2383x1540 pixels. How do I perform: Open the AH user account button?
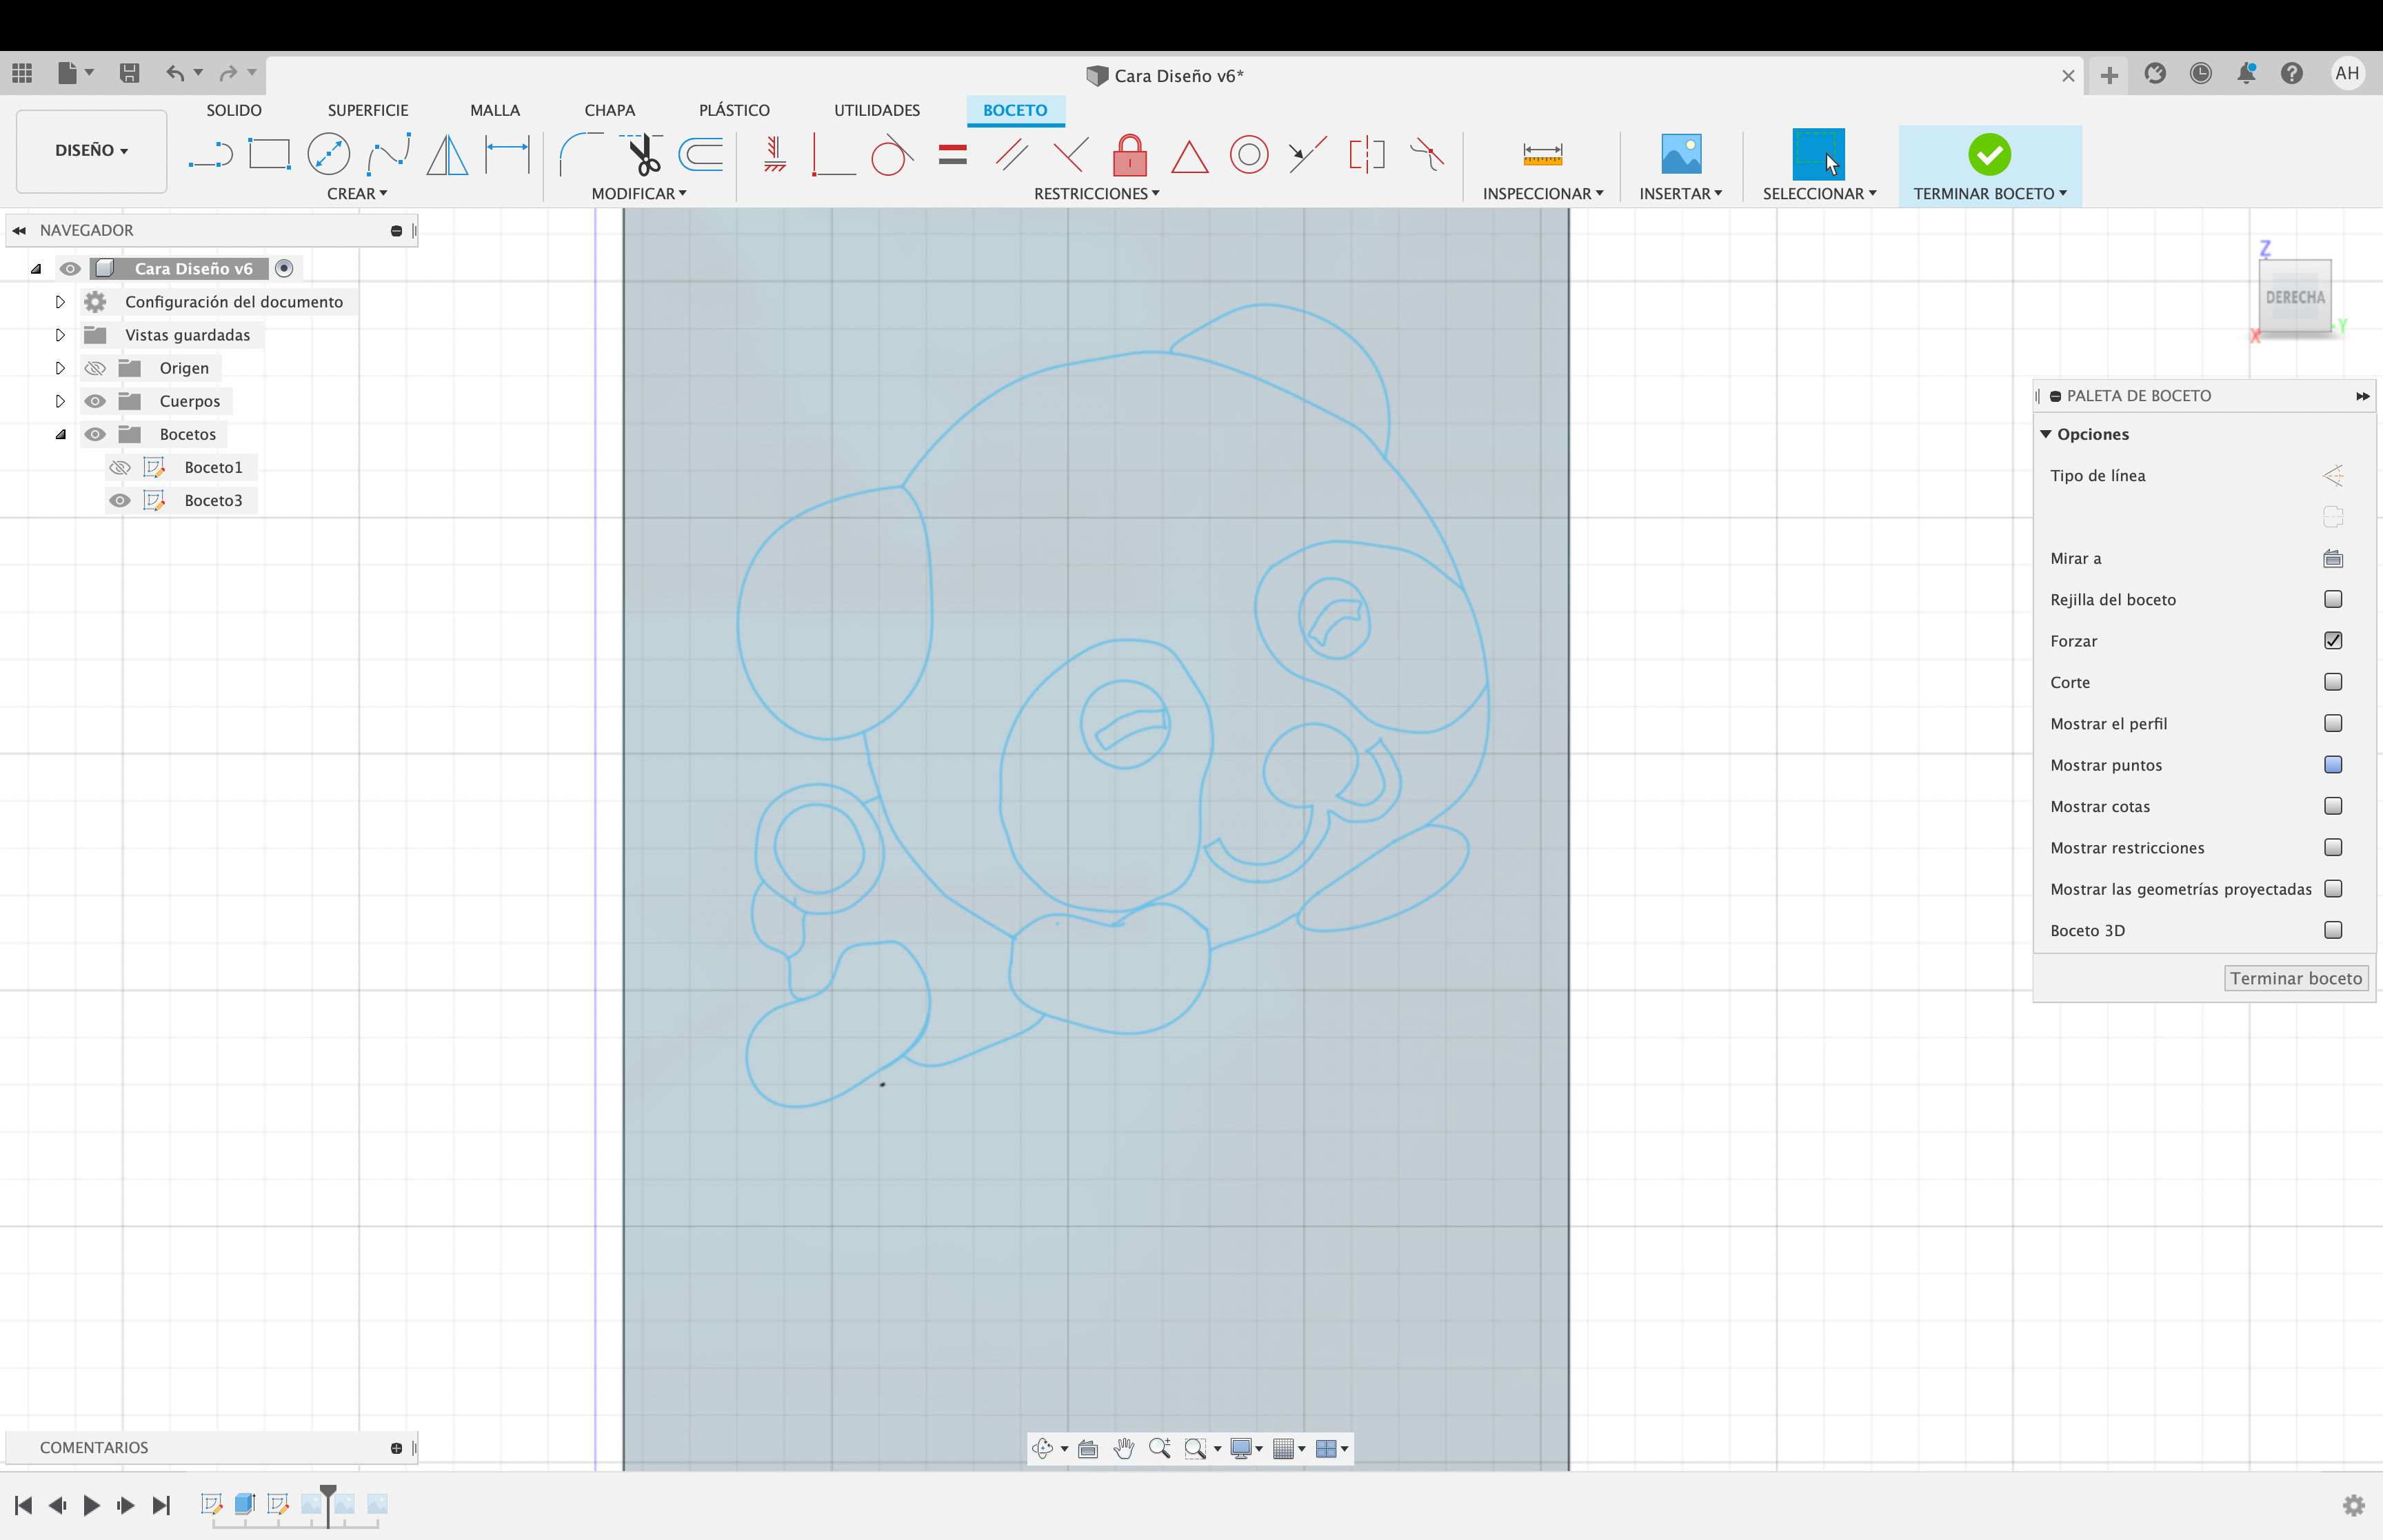pos(2347,73)
